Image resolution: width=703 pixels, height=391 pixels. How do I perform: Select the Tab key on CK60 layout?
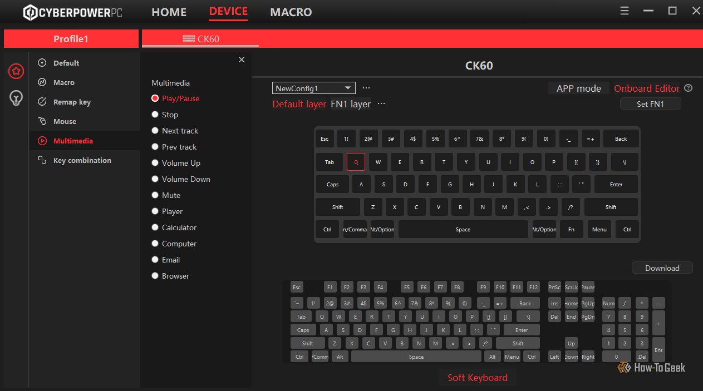pos(330,162)
